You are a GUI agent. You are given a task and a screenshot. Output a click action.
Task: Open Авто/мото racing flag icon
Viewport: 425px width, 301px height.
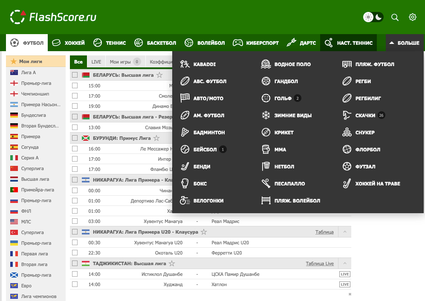coord(185,98)
